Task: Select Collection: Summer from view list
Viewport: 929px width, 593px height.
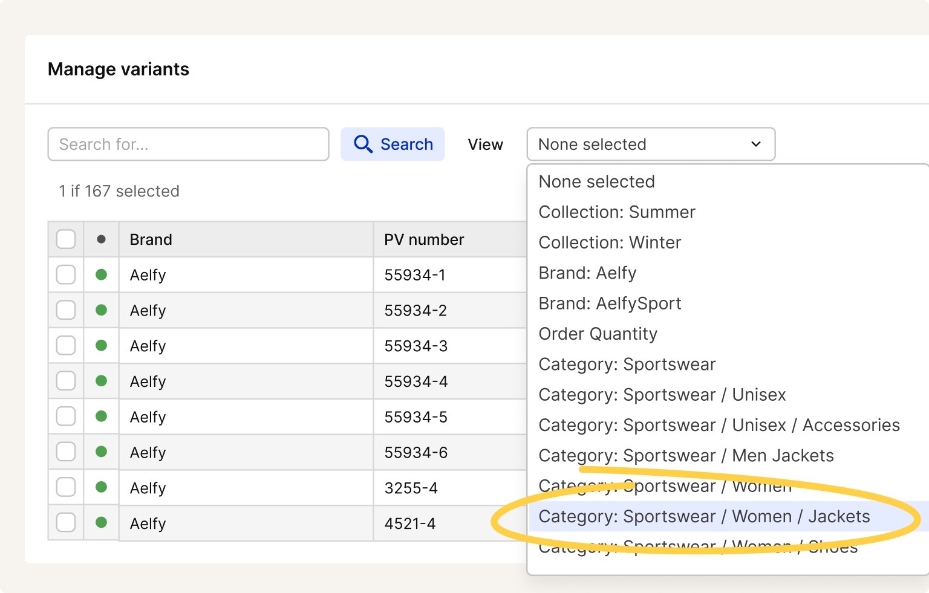Action: click(617, 212)
